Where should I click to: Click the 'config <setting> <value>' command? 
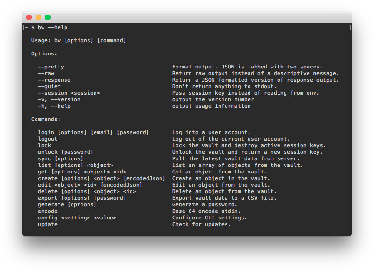[77, 218]
